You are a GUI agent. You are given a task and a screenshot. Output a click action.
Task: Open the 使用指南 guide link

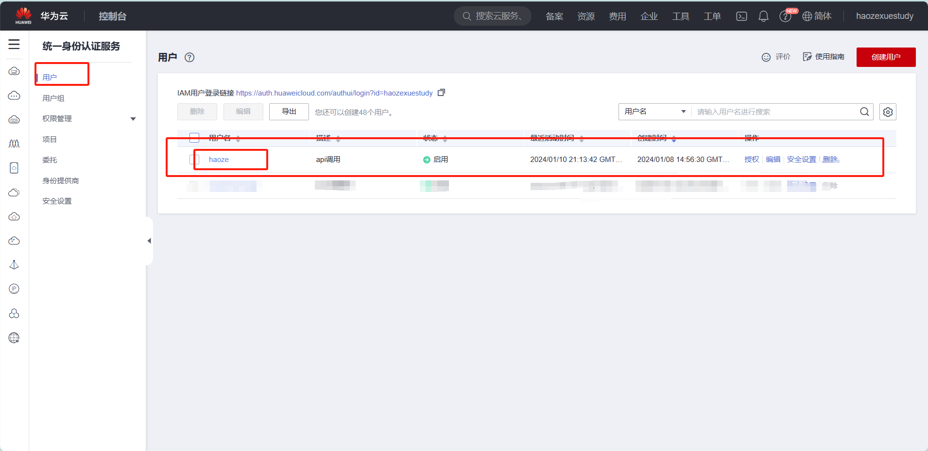(x=824, y=57)
